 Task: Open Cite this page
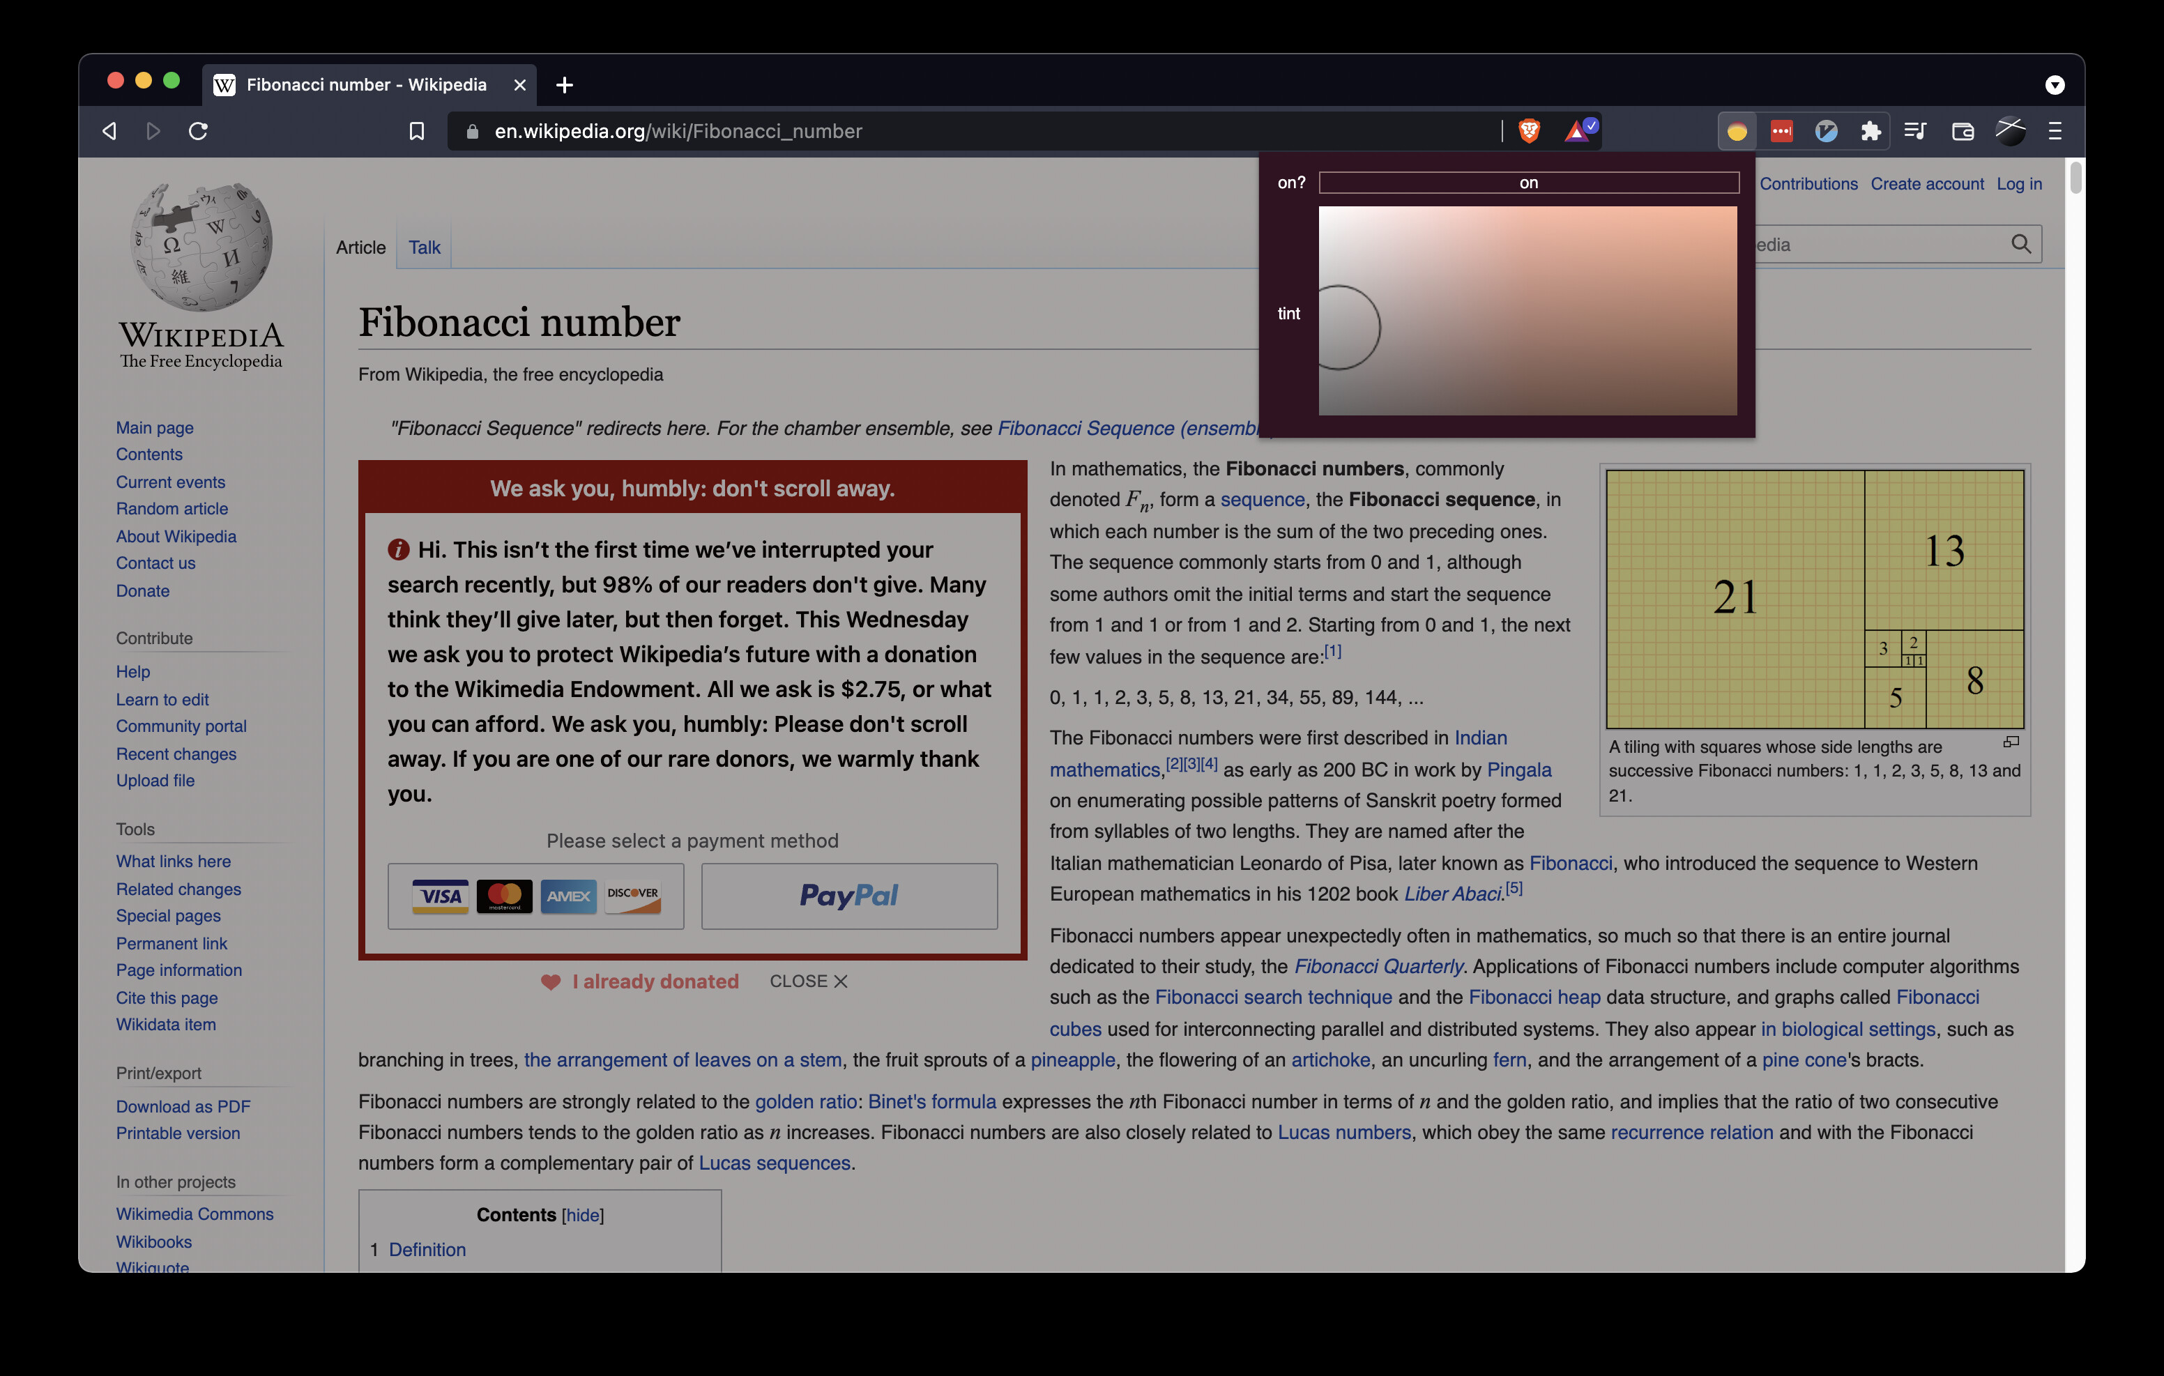(166, 997)
